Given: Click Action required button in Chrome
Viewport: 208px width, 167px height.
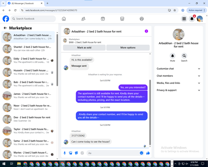Looking at the screenshot, I should pyautogui.click(x=197, y=10).
